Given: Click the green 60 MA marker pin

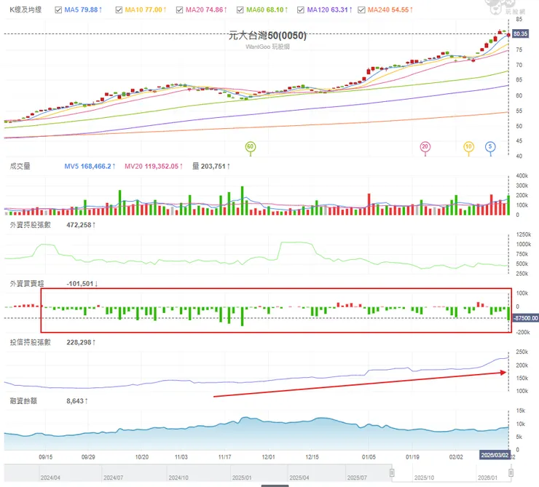Looking at the screenshot, I should point(251,147).
